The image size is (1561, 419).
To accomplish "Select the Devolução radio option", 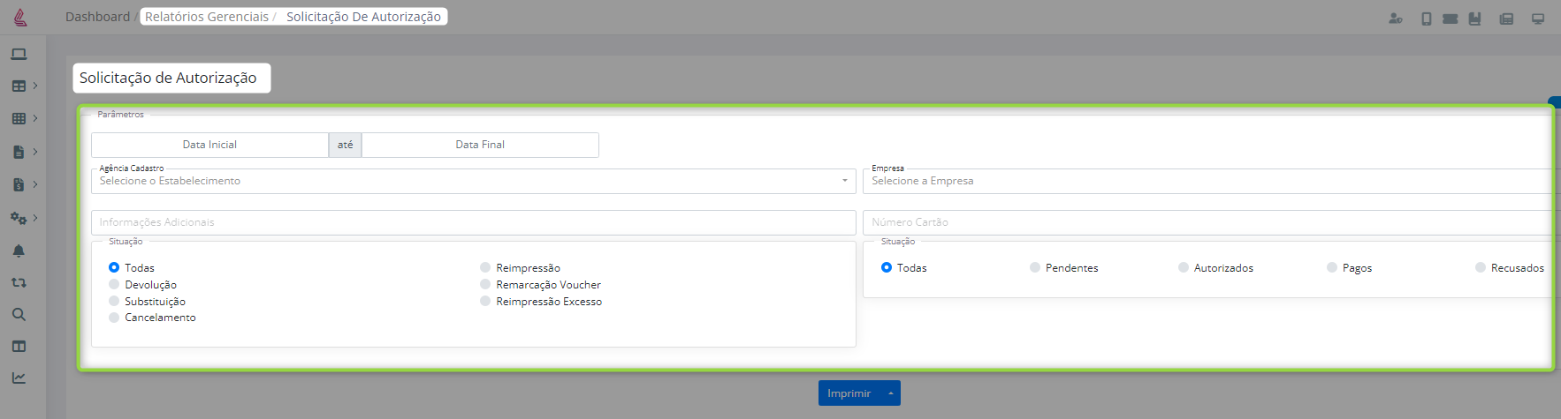I will point(114,284).
